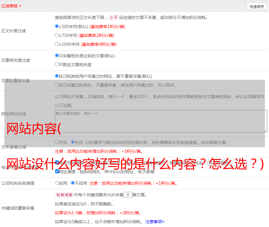
Task: Click the 目标网站过滤 row label
Action: [13, 114]
